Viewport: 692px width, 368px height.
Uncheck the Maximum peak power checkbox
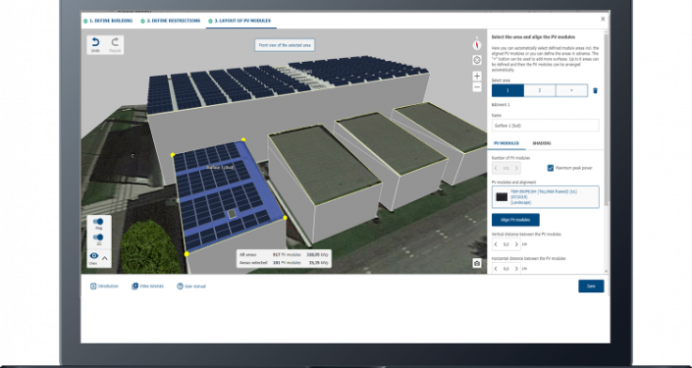[551, 168]
